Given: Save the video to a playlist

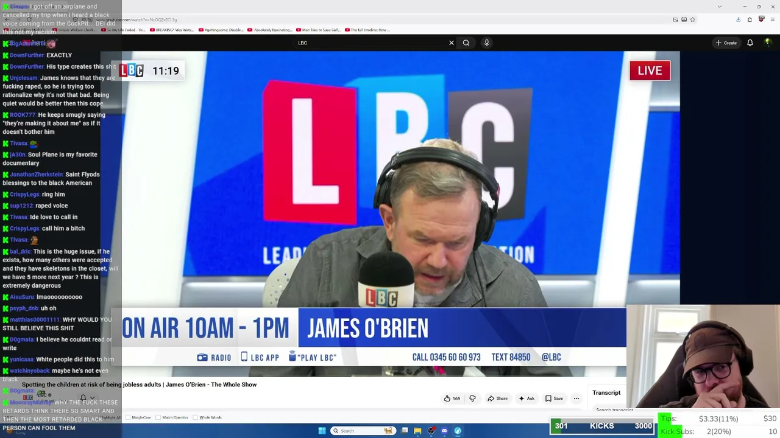Looking at the screenshot, I should [554, 398].
